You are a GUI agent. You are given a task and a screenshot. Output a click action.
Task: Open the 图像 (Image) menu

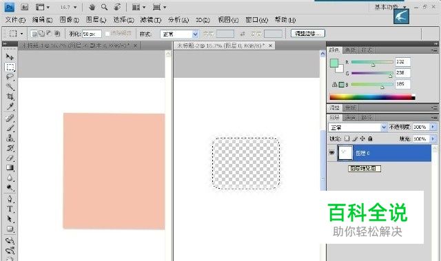click(x=69, y=20)
